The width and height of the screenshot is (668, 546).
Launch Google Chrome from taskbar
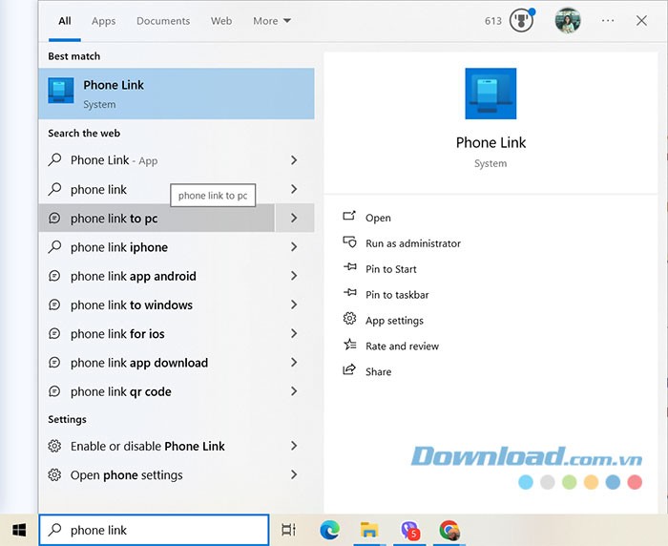(x=449, y=530)
